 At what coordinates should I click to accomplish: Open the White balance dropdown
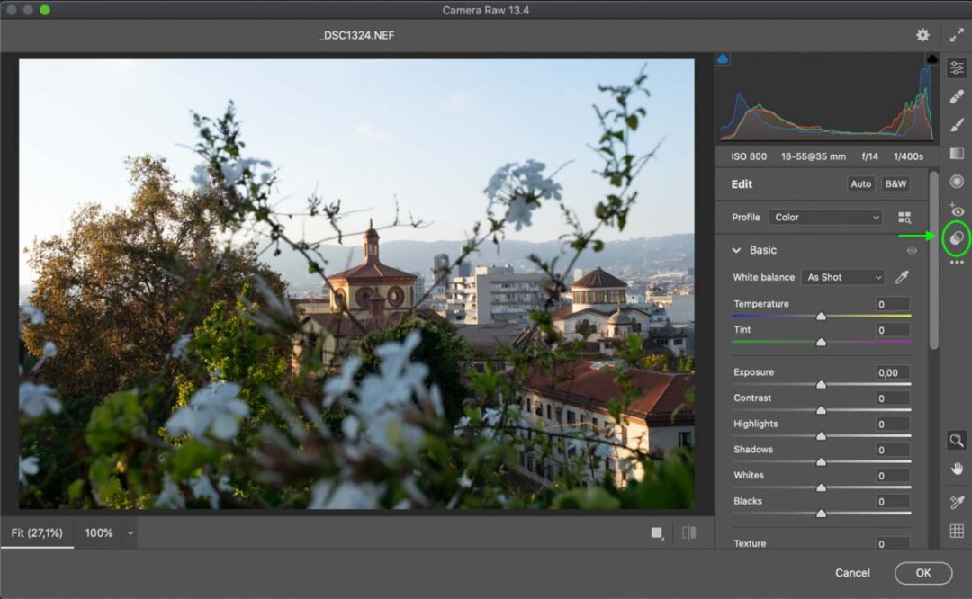tap(842, 277)
